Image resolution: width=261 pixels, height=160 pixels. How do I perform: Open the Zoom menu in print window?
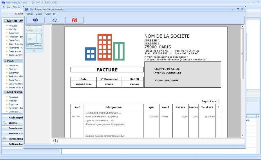(39, 14)
